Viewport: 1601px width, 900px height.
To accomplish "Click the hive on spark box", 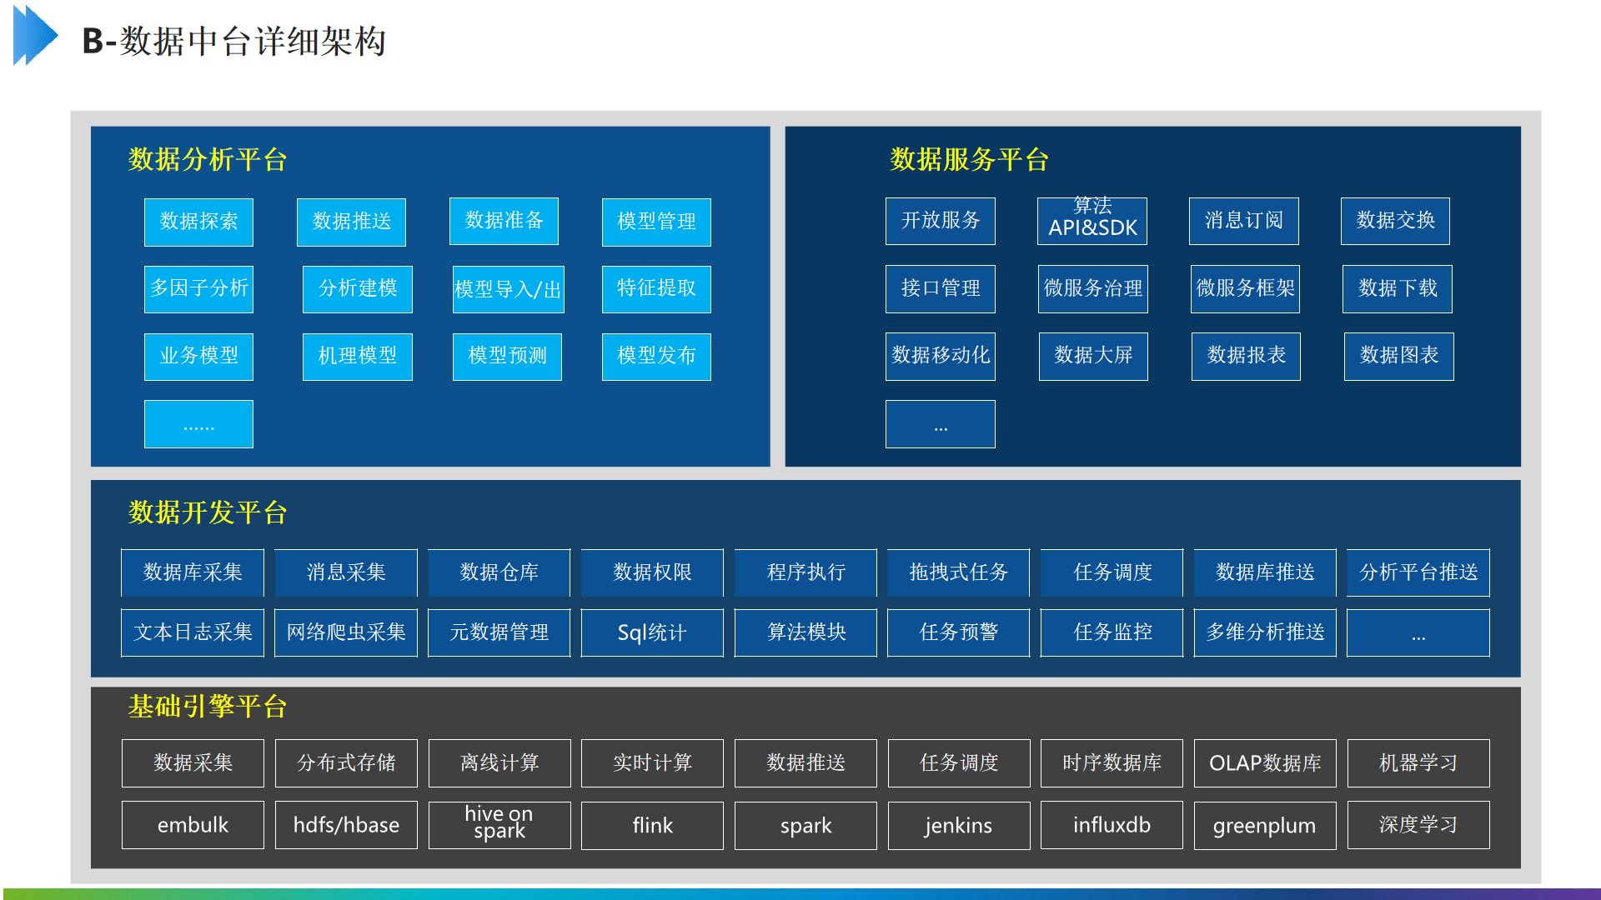I will [x=499, y=826].
